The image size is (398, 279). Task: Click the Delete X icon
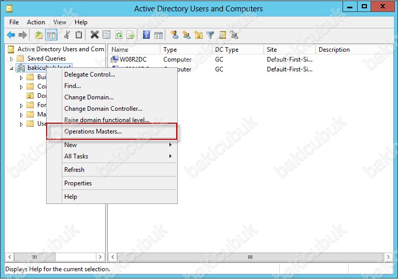94,35
